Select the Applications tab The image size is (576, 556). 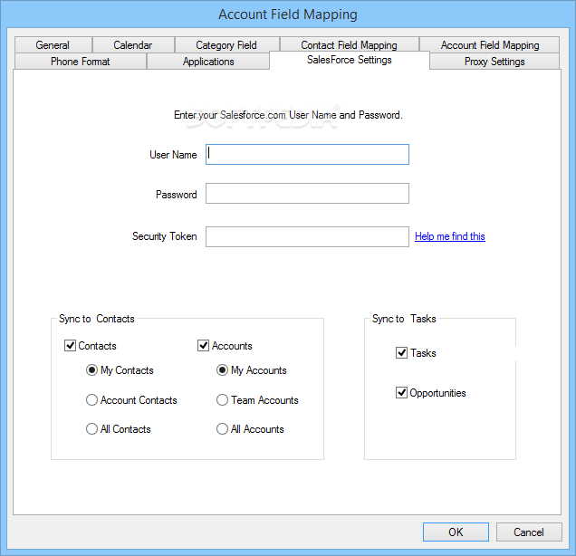click(x=208, y=62)
